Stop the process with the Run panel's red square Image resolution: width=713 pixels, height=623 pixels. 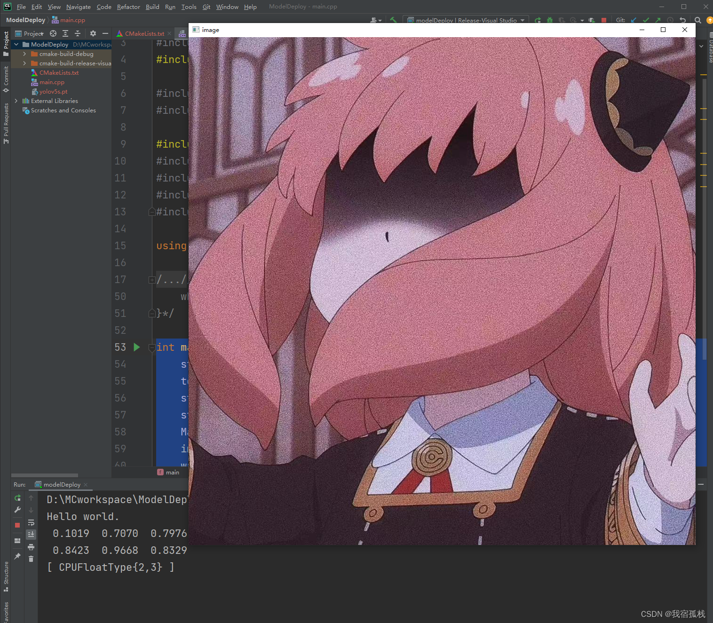click(x=17, y=525)
